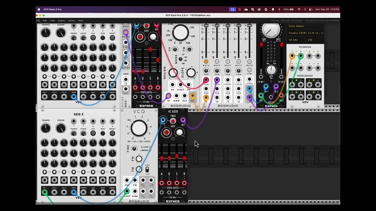Click the Befaco DRY/WET knob
The image size is (376, 211).
click(x=271, y=30)
